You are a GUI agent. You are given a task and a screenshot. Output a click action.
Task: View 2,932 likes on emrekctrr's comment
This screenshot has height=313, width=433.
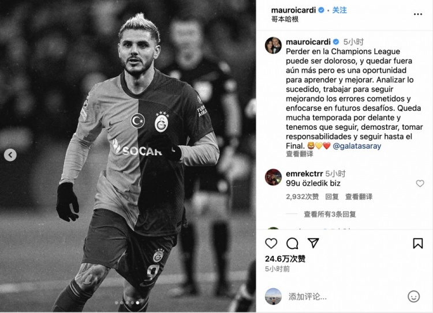302,197
